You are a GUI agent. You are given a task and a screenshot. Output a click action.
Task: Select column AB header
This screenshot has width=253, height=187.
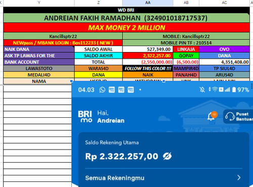[x=186, y=3]
